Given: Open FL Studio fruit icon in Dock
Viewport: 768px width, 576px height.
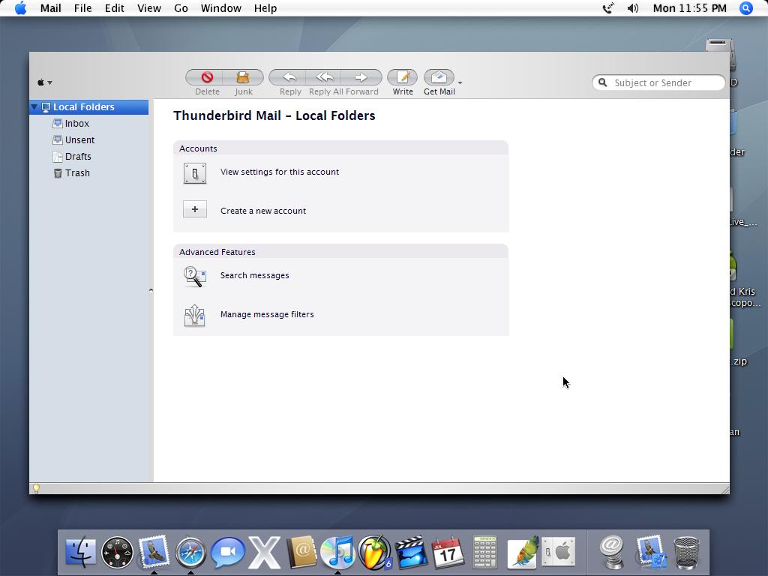Looking at the screenshot, I should (x=375, y=552).
